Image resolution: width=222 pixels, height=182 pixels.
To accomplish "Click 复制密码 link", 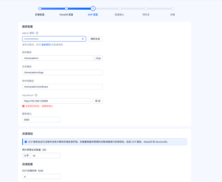I will (46, 45).
